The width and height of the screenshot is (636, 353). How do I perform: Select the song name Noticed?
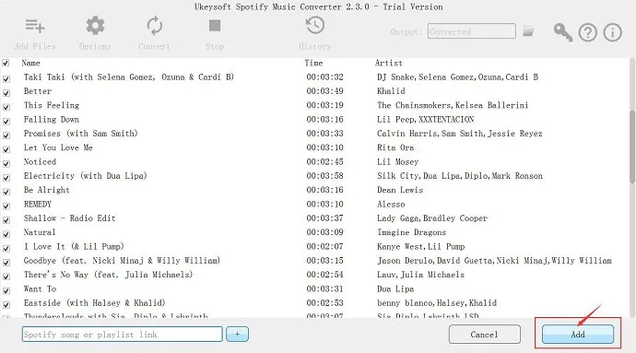point(40,162)
